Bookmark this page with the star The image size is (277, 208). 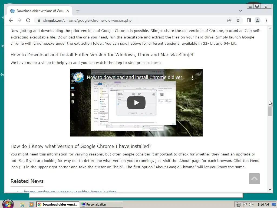[238, 20]
